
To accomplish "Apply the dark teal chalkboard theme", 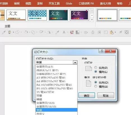I will click(58, 15).
